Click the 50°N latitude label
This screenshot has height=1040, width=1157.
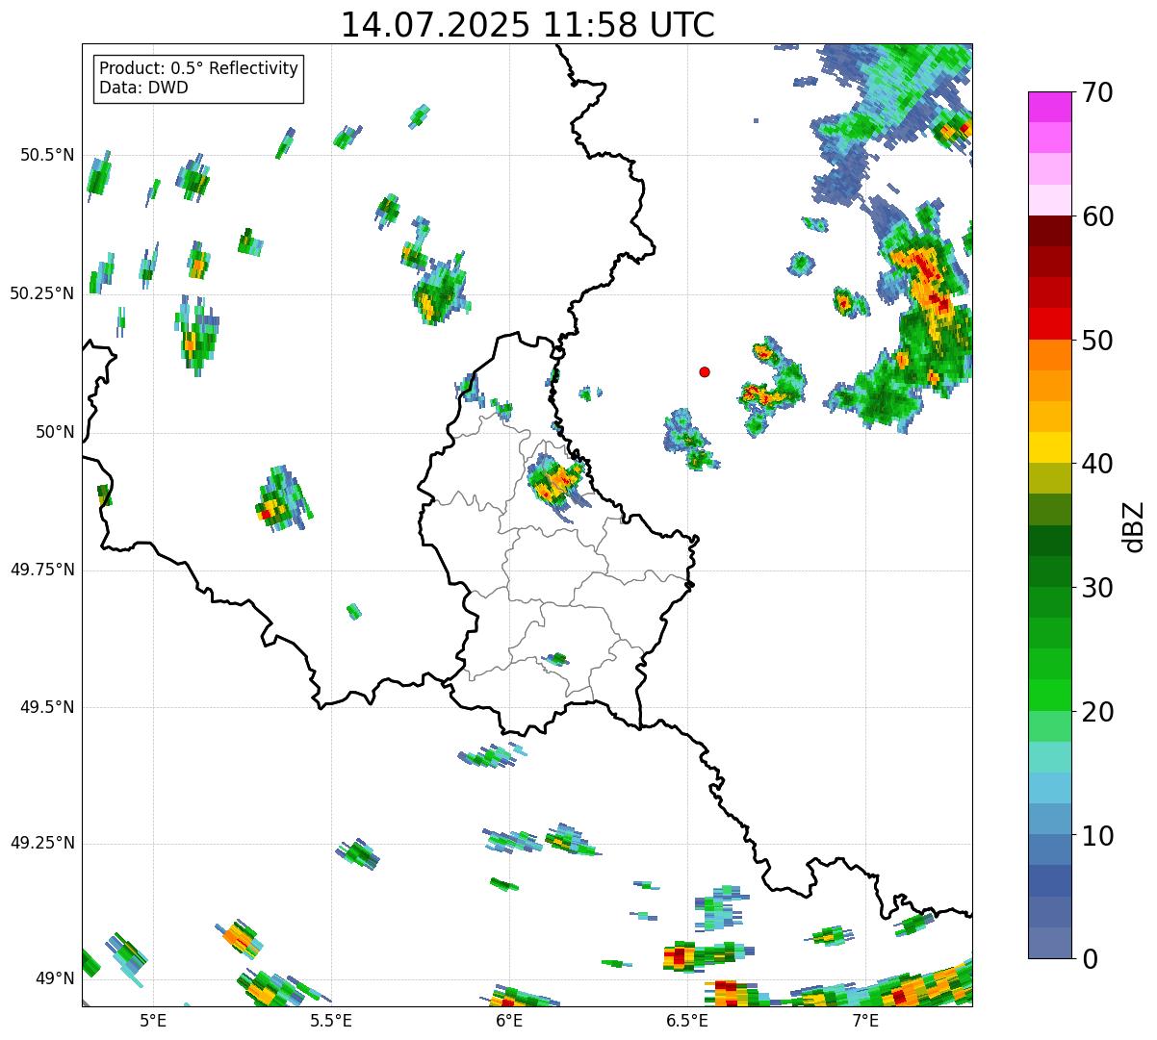pos(55,432)
